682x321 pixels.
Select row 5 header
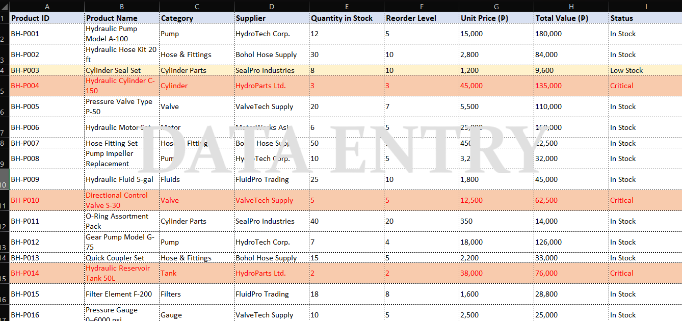(x=5, y=86)
